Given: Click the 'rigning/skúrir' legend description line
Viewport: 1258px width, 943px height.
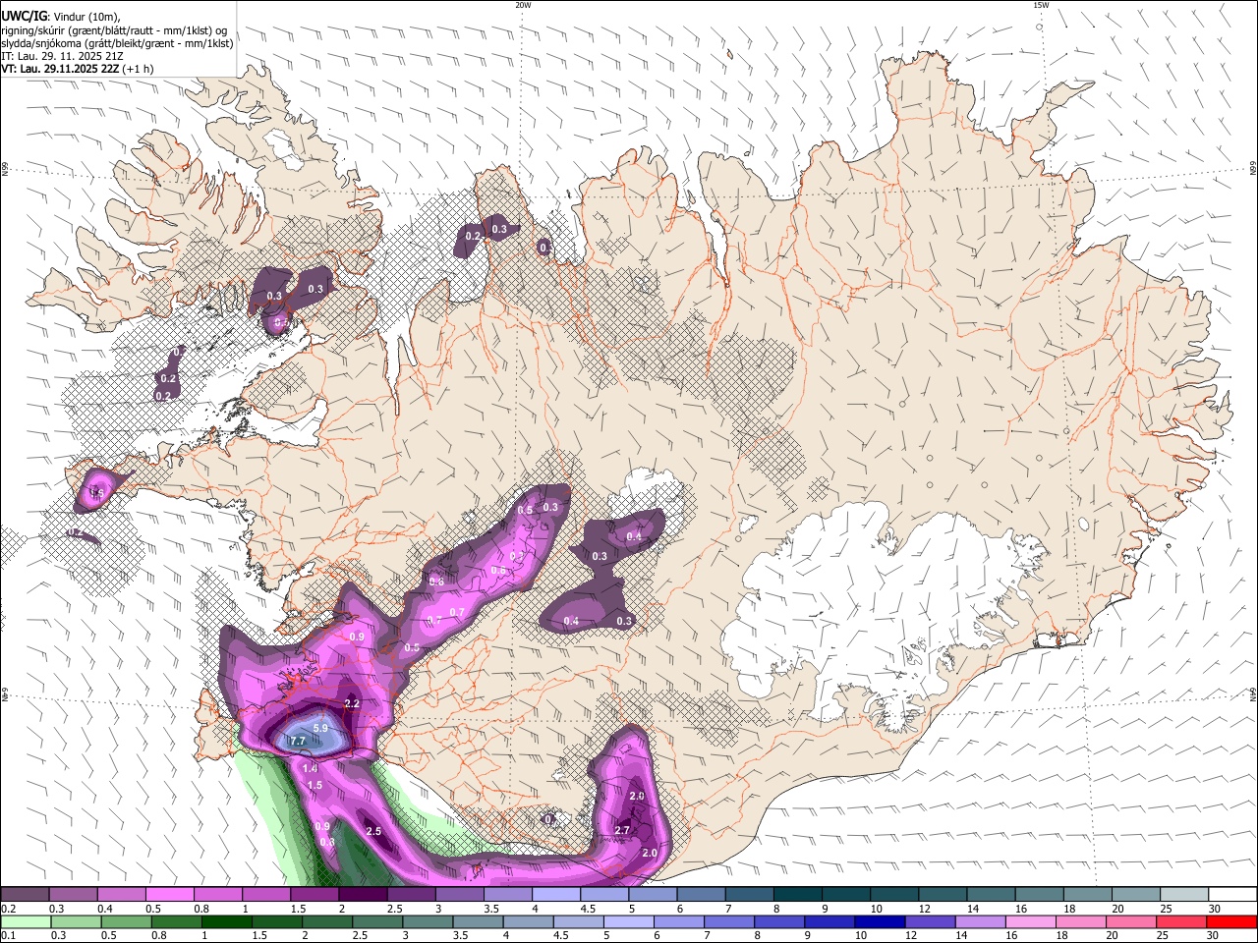Looking at the screenshot, I should pos(114,30).
